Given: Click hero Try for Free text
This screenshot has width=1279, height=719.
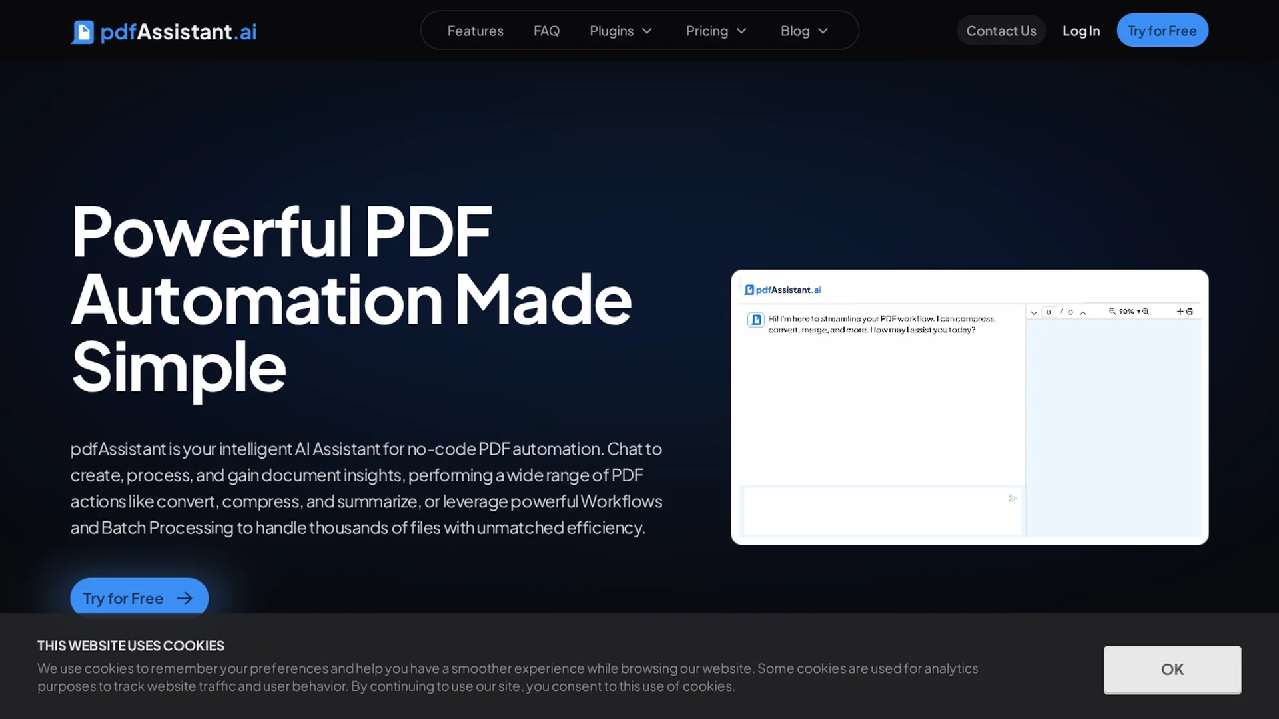Looking at the screenshot, I should 123,598.
